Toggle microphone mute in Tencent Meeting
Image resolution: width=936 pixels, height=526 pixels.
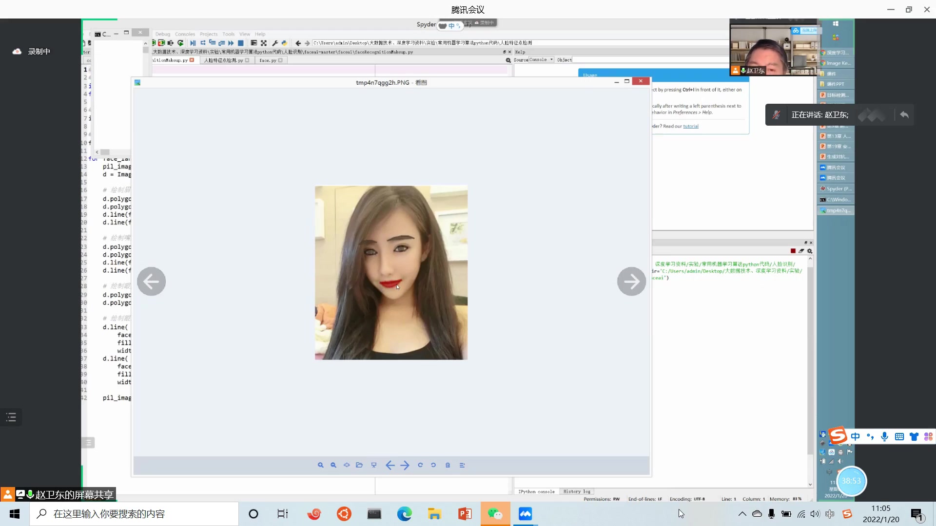tap(776, 114)
